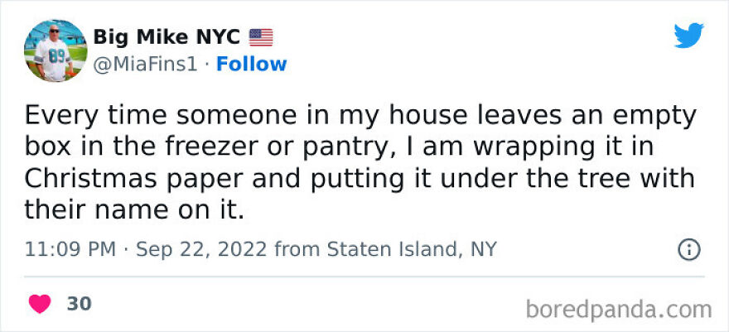Open Big Mike NYC's profile picture

[x=56, y=51]
